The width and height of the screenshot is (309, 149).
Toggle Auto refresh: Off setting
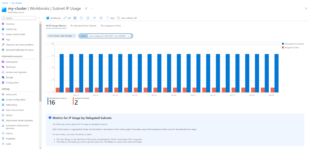point(127,18)
